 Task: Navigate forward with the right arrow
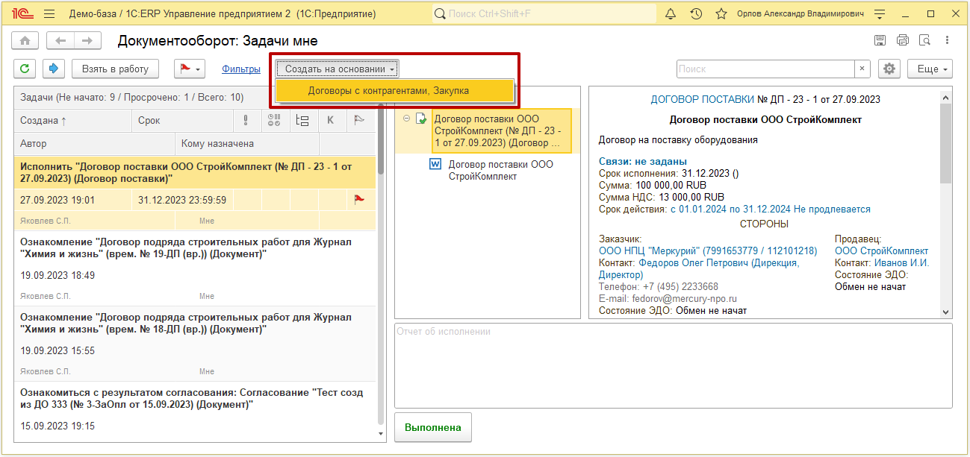click(87, 41)
